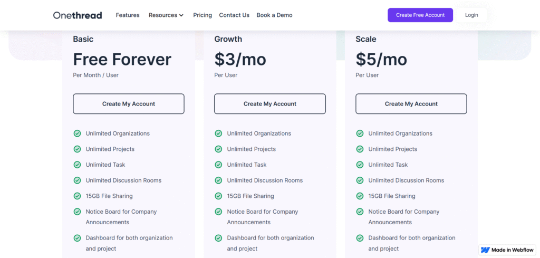The height and width of the screenshot is (258, 540).
Task: Click Basic plan 15GB File Sharing check icon
Action: click(77, 196)
